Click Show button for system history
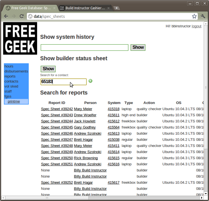Viewport: 209px width, 201px height. click(138, 47)
